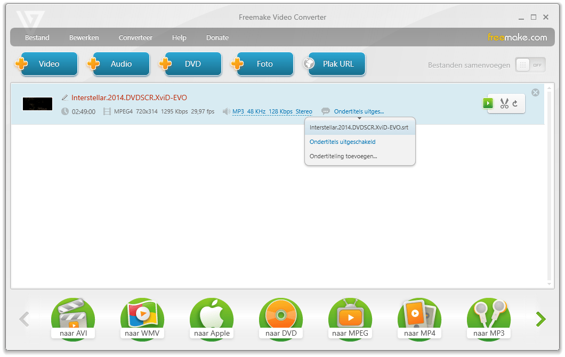The width and height of the screenshot is (565, 357).
Task: Rename the file using the pencil icon
Action: click(65, 98)
